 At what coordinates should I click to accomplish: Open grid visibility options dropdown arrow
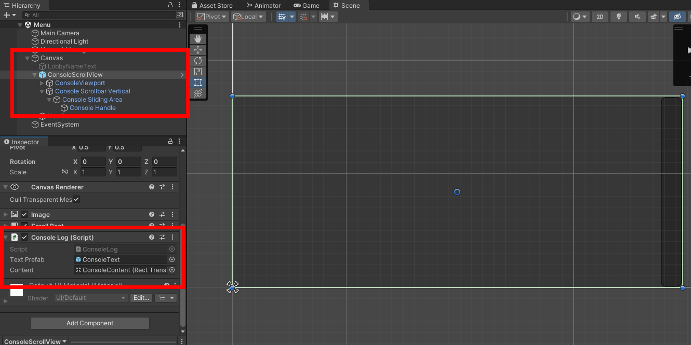click(292, 17)
